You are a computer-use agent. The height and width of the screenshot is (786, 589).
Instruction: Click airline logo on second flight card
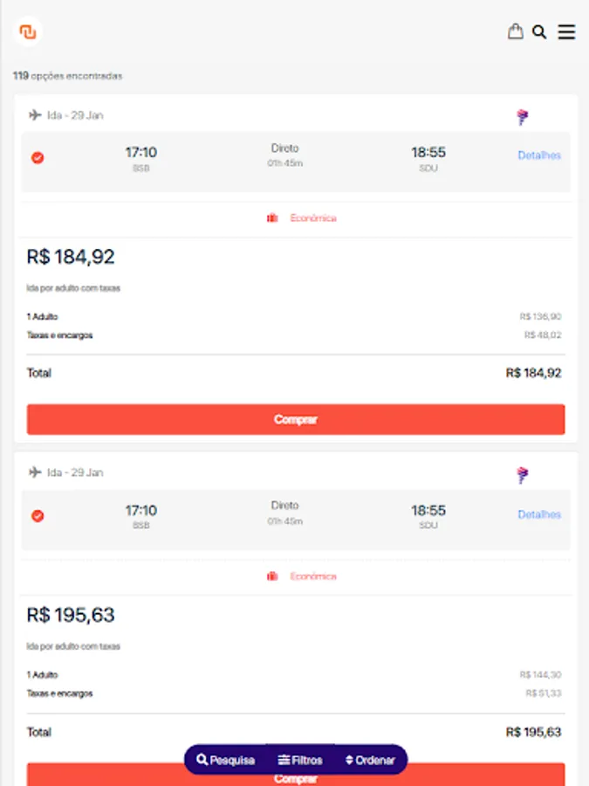[x=523, y=475]
